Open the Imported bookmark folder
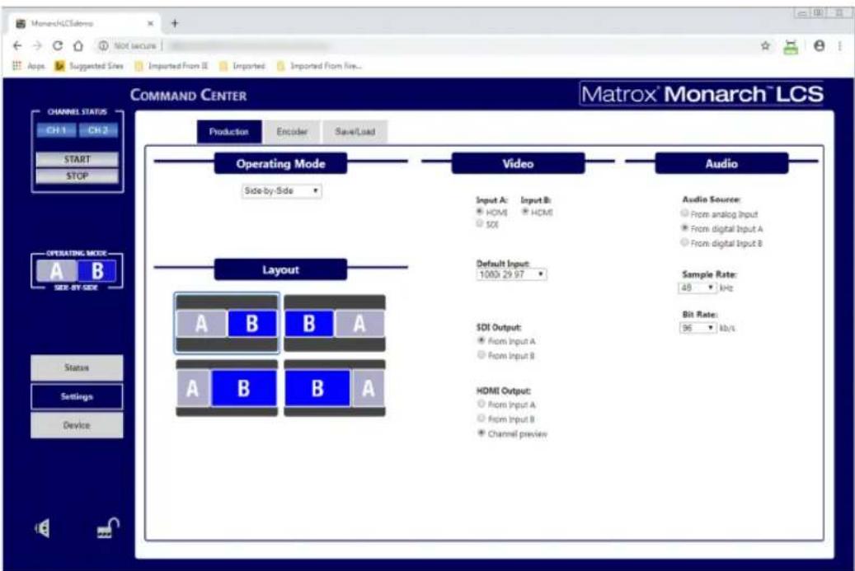Viewport: 855px width, 571px height. click(242, 66)
